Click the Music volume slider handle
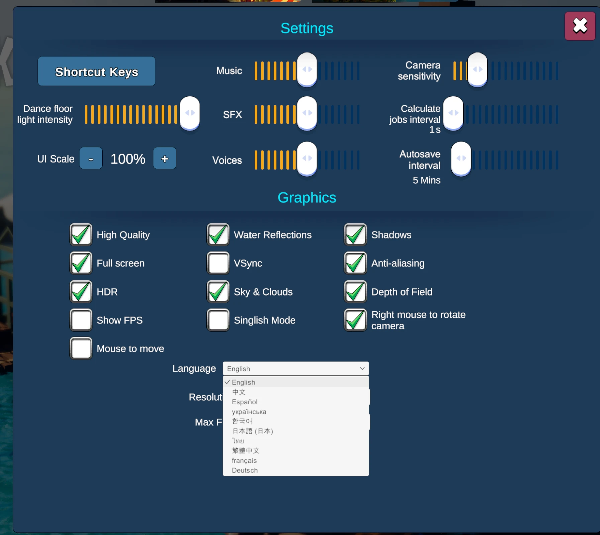600x535 pixels. (x=307, y=69)
